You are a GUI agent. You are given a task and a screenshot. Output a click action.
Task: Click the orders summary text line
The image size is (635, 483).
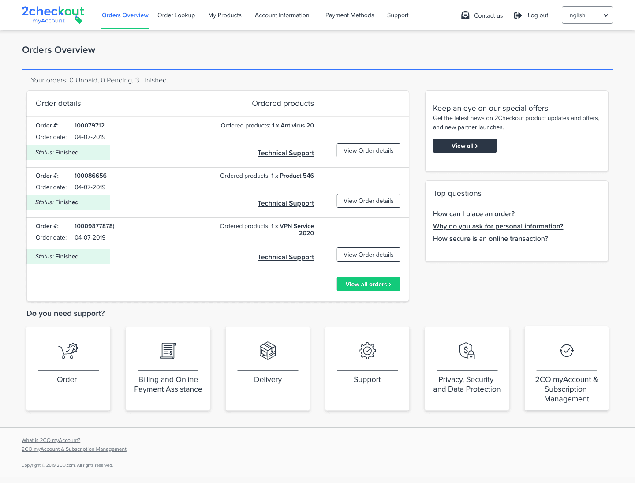[x=100, y=80]
